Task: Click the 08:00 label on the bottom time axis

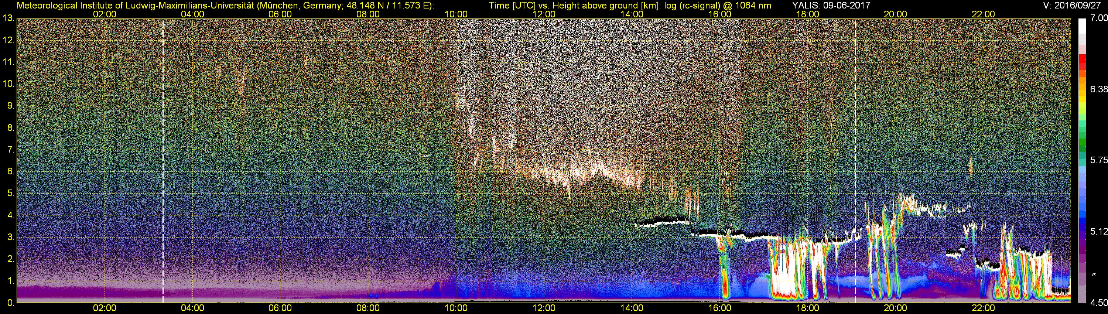Action: (368, 308)
